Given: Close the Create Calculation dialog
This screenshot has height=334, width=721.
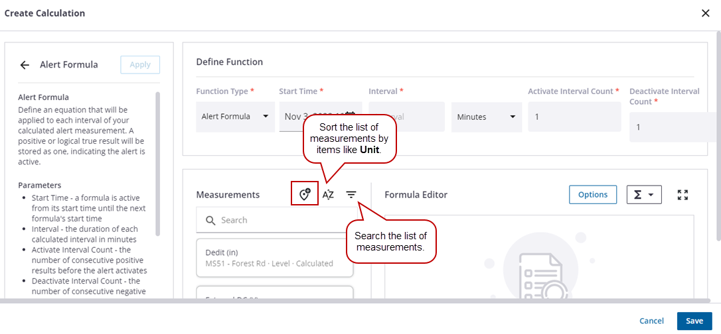Looking at the screenshot, I should click(706, 13).
